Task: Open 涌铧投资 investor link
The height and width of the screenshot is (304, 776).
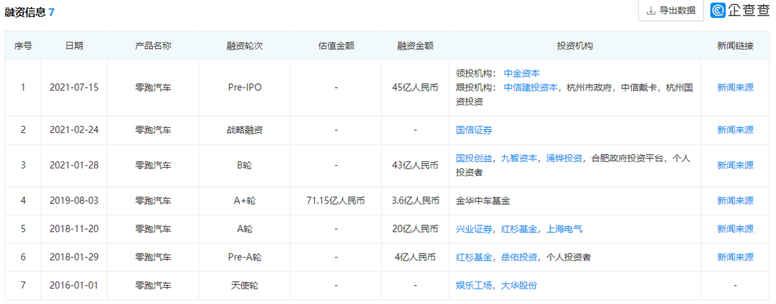Action: click(x=565, y=158)
